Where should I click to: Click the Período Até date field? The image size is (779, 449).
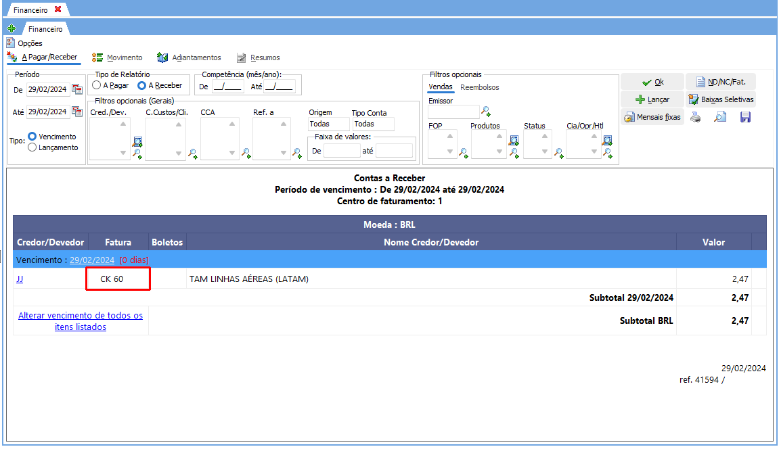(48, 112)
